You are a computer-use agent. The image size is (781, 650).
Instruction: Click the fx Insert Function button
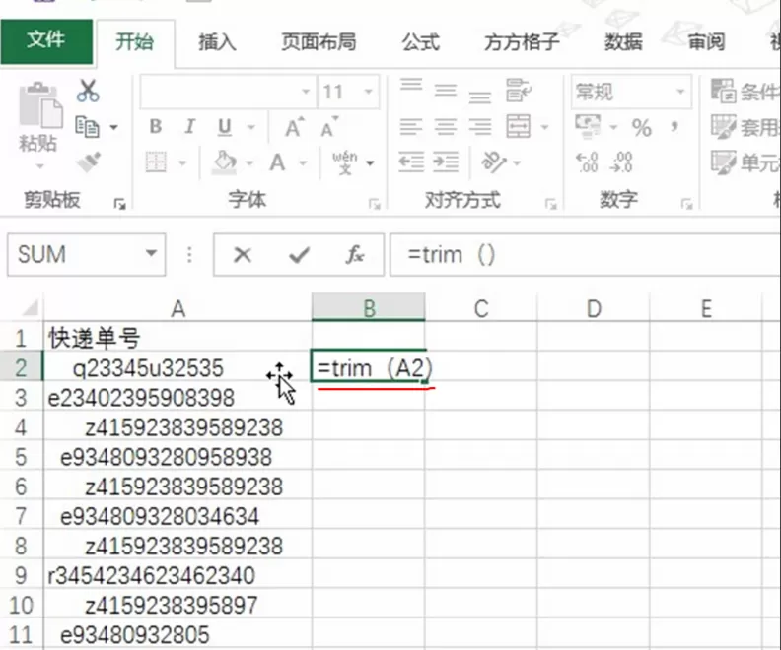[355, 255]
